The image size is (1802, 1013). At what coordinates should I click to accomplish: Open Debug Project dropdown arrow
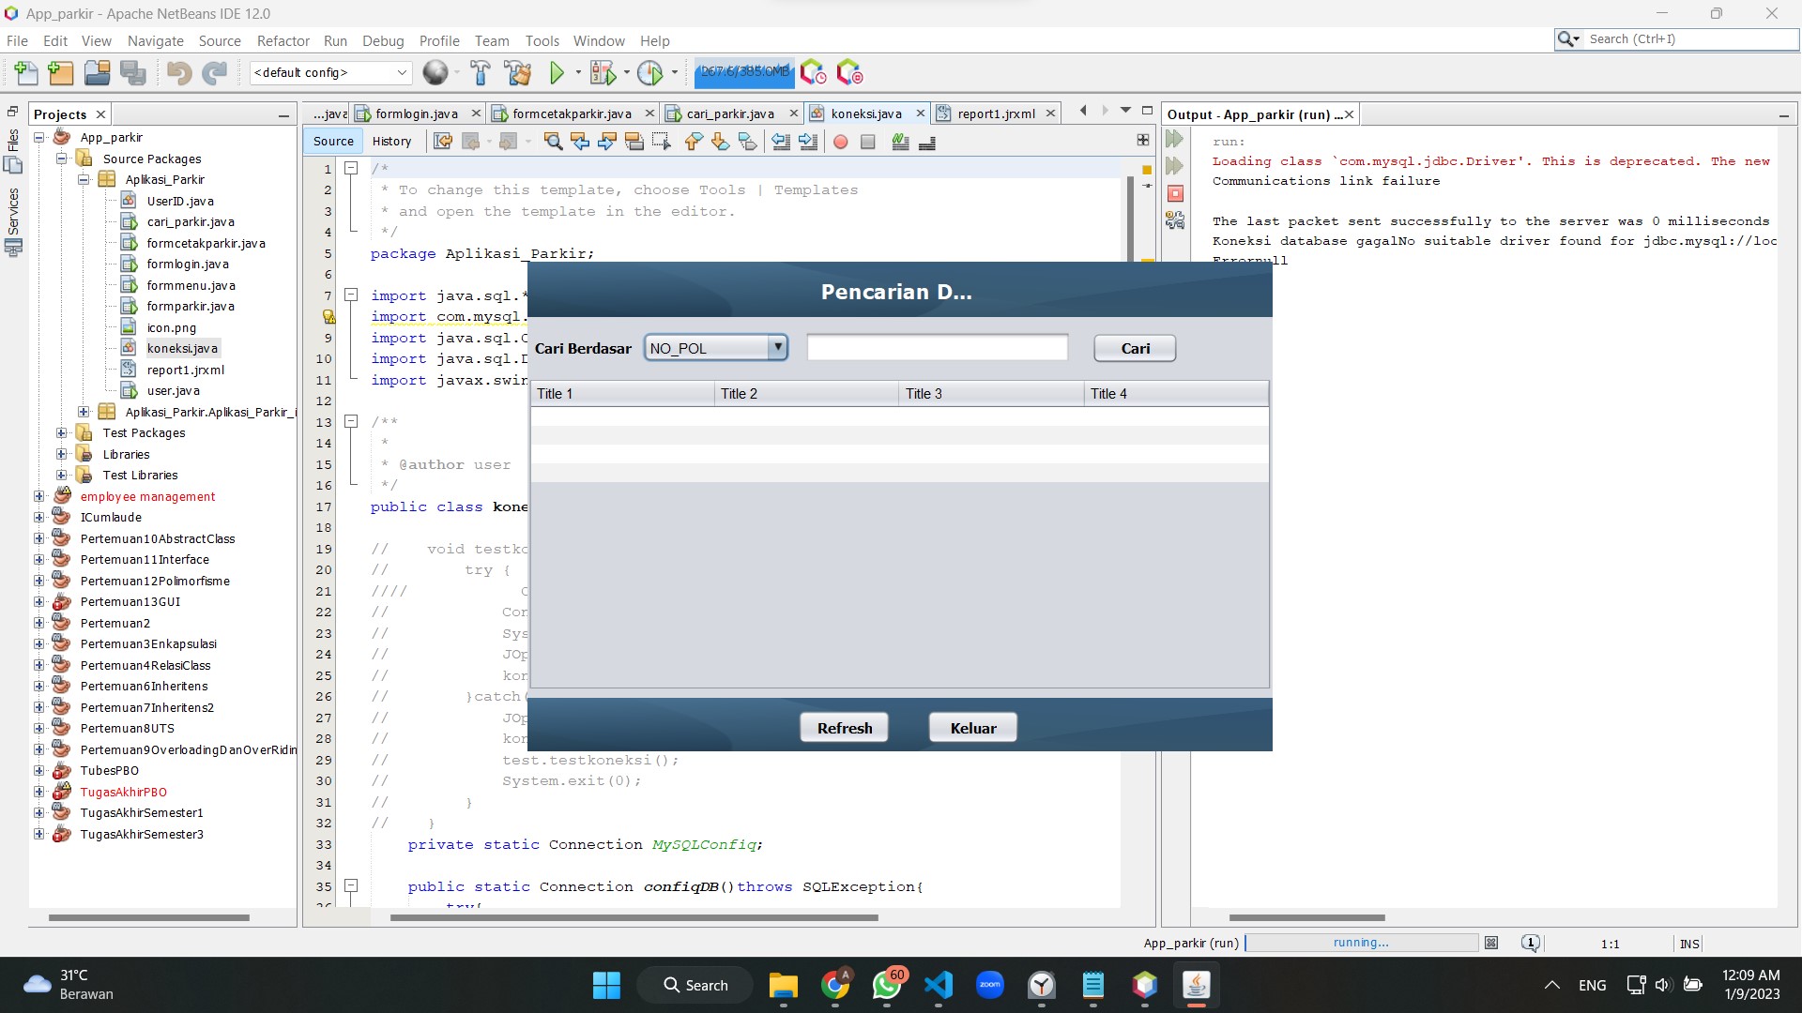(626, 72)
